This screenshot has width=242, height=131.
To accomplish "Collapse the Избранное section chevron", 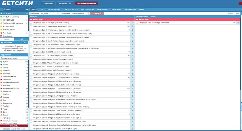I will pyautogui.click(x=27, y=43).
